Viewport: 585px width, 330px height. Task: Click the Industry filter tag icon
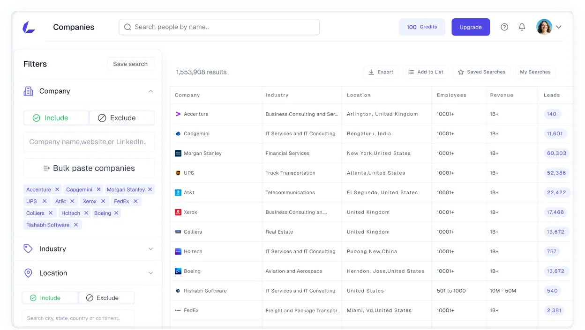(28, 249)
